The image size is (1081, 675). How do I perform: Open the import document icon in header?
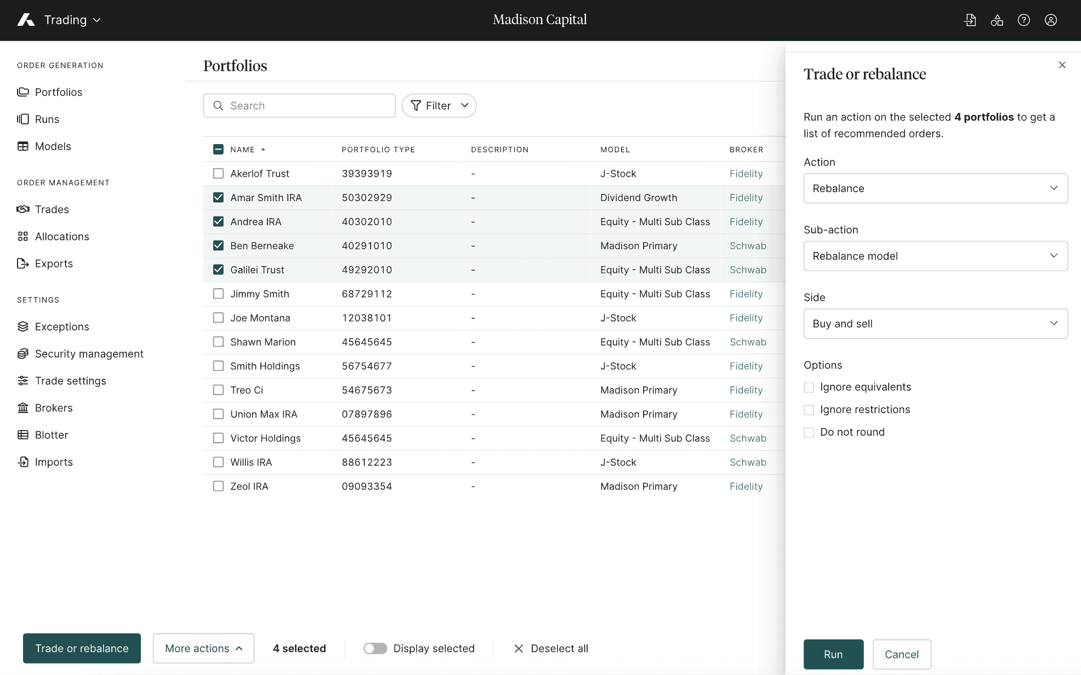coord(970,20)
